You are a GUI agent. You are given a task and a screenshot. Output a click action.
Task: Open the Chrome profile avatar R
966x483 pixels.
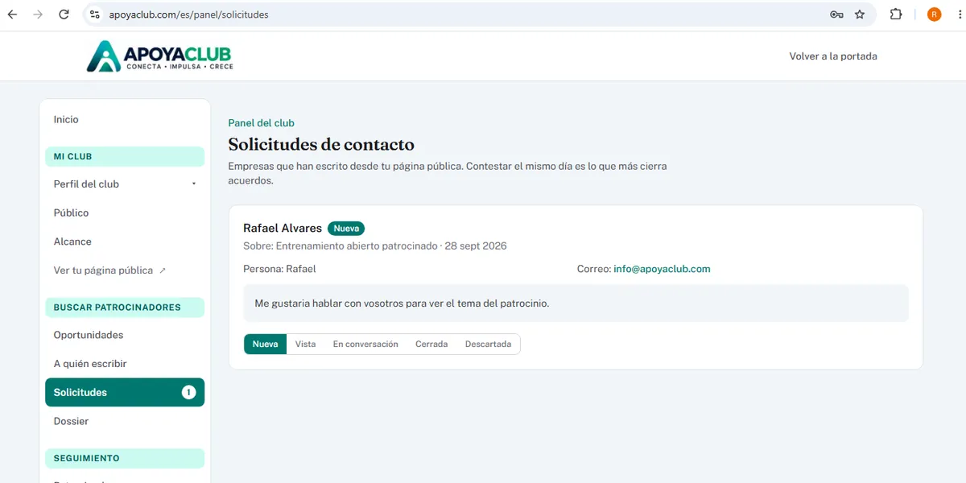(x=934, y=14)
